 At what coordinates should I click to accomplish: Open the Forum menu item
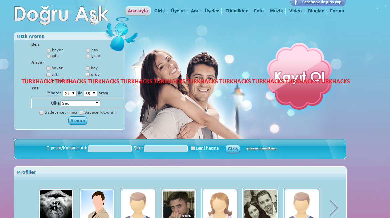point(337,11)
